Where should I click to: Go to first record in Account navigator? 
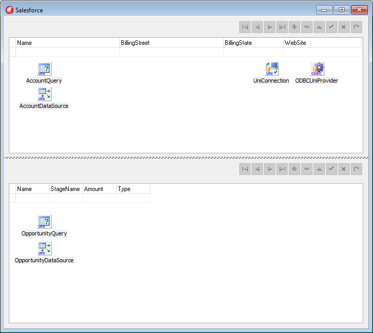(x=245, y=27)
